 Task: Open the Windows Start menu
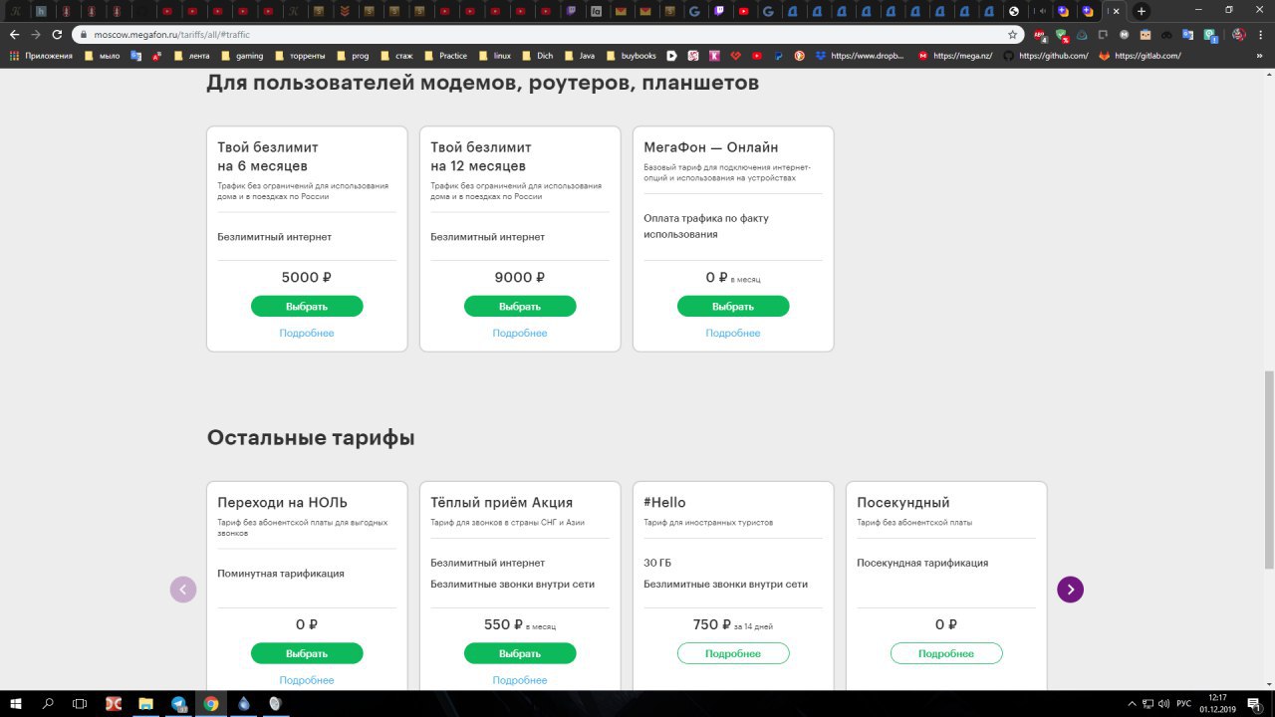(x=16, y=703)
